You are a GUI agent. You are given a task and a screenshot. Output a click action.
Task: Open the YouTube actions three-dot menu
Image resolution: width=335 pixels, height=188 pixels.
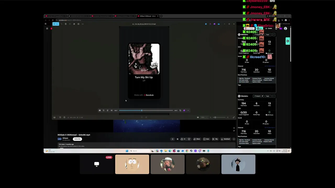pos(234,139)
